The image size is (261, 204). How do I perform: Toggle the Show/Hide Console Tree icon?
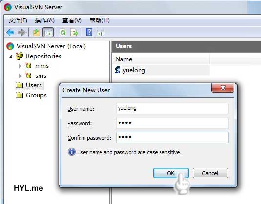[x=48, y=32]
